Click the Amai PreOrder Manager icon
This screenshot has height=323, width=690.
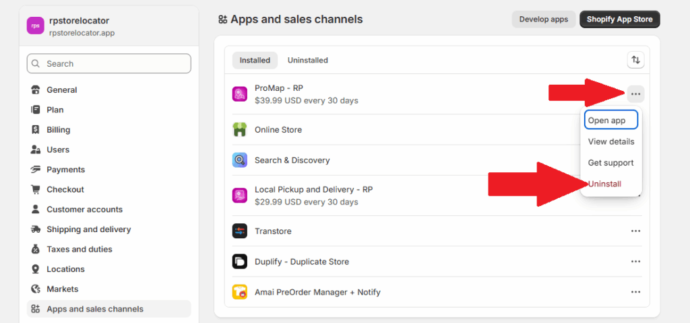240,292
